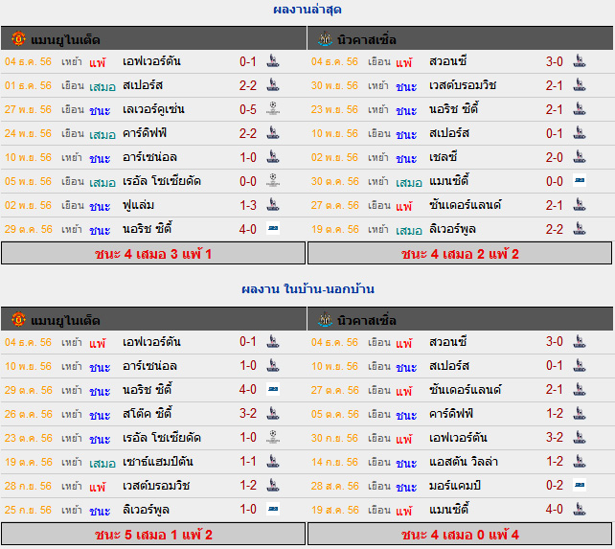Viewport: 615px width, 549px height.
Task: Click team name แอสตัน วิลล่า
Action: pyautogui.click(x=464, y=461)
